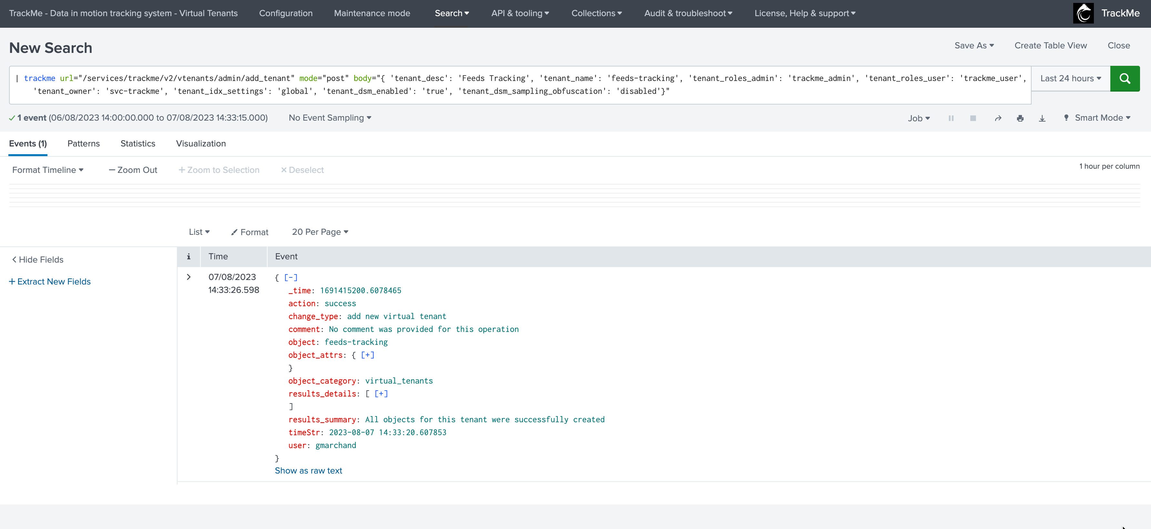
Task: Open the TrackMe logo in the header
Action: (x=1083, y=14)
